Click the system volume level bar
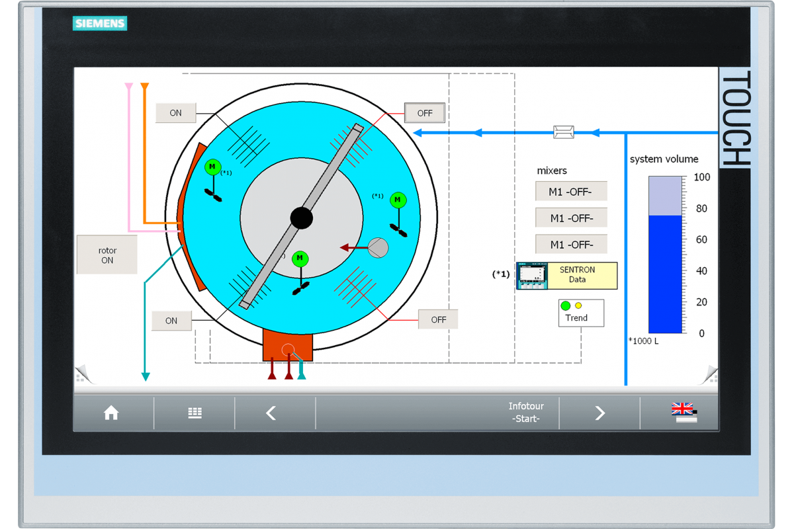 (x=666, y=255)
